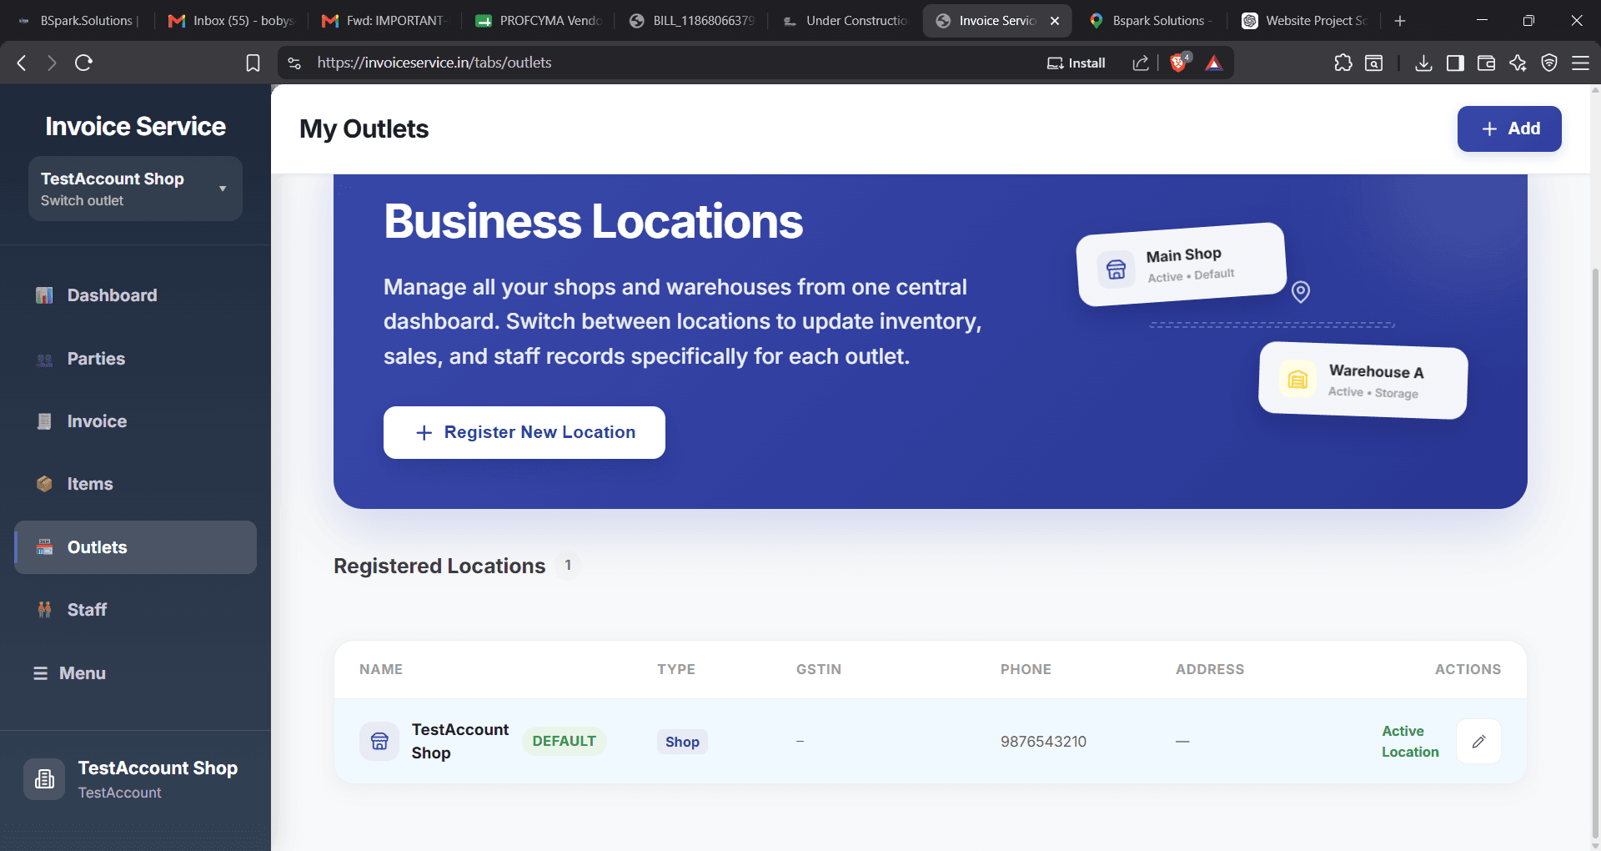Switch to Under Construction tab

(x=845, y=21)
